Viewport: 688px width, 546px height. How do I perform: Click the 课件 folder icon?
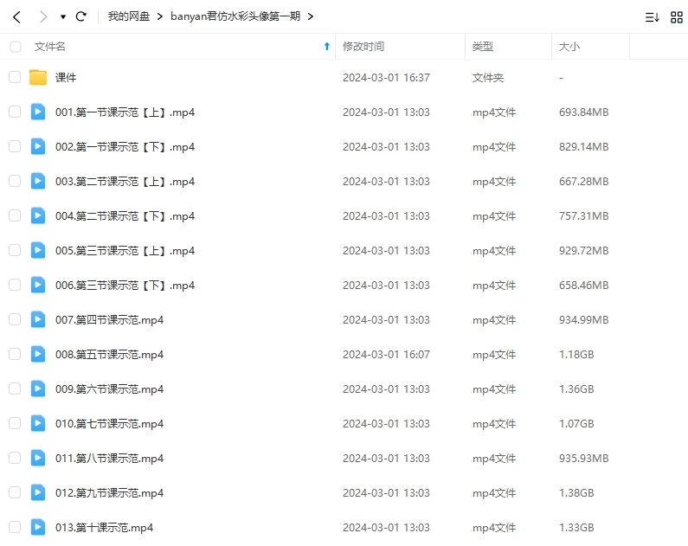pyautogui.click(x=38, y=78)
